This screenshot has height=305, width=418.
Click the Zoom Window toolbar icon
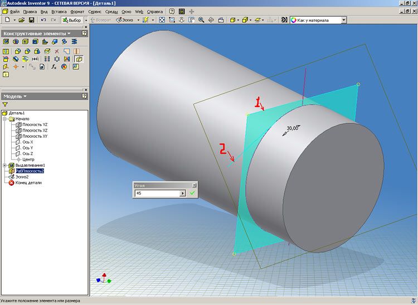(172, 20)
